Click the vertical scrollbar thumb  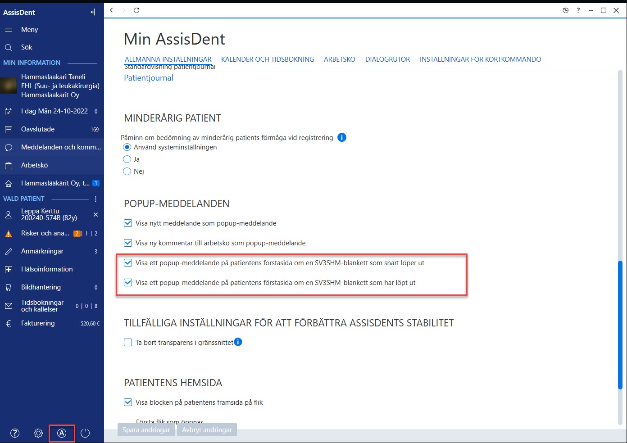(620, 325)
